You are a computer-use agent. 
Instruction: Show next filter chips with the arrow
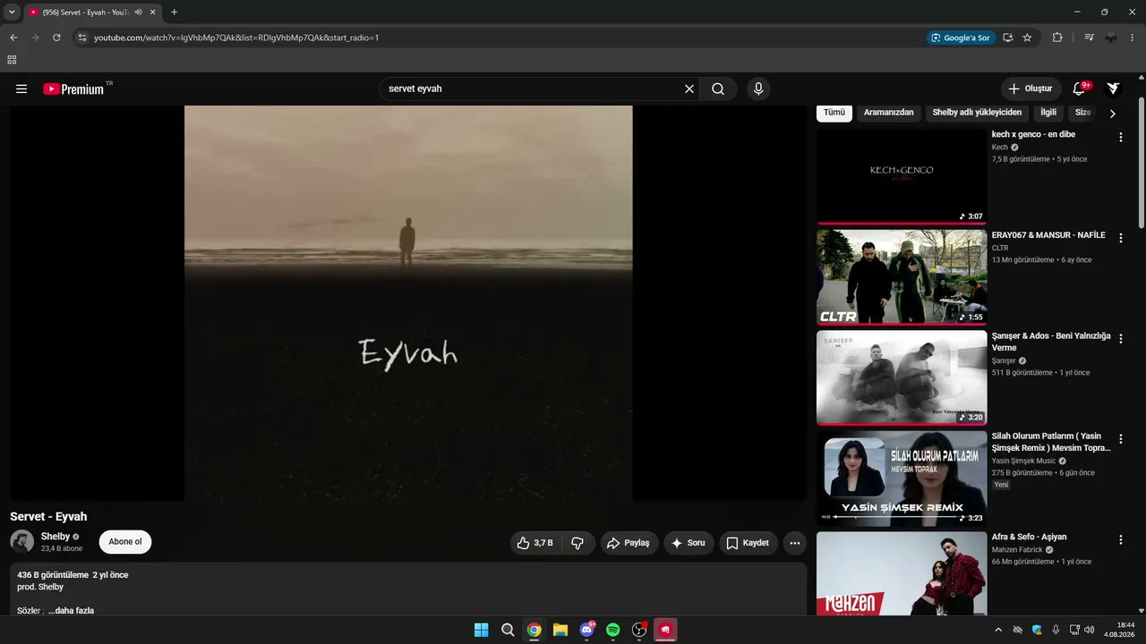(1113, 114)
